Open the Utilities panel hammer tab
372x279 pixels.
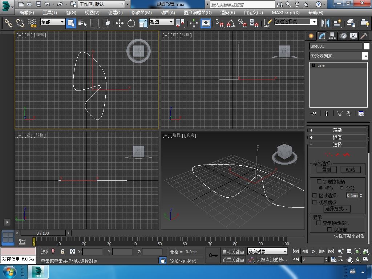(364, 36)
